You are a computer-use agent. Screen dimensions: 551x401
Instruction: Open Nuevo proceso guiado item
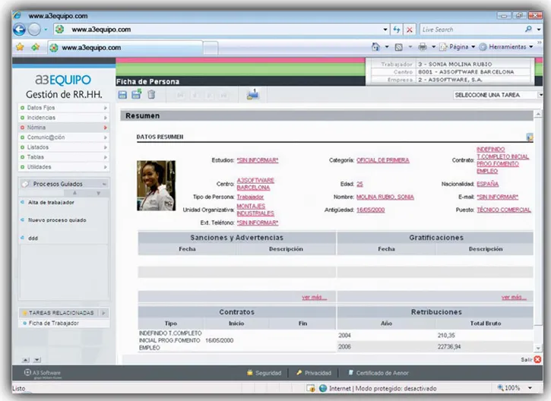57,219
